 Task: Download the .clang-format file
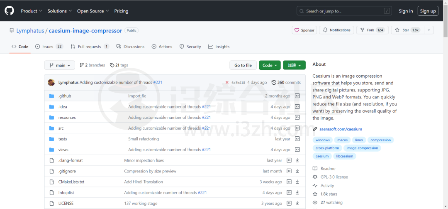click(297, 160)
